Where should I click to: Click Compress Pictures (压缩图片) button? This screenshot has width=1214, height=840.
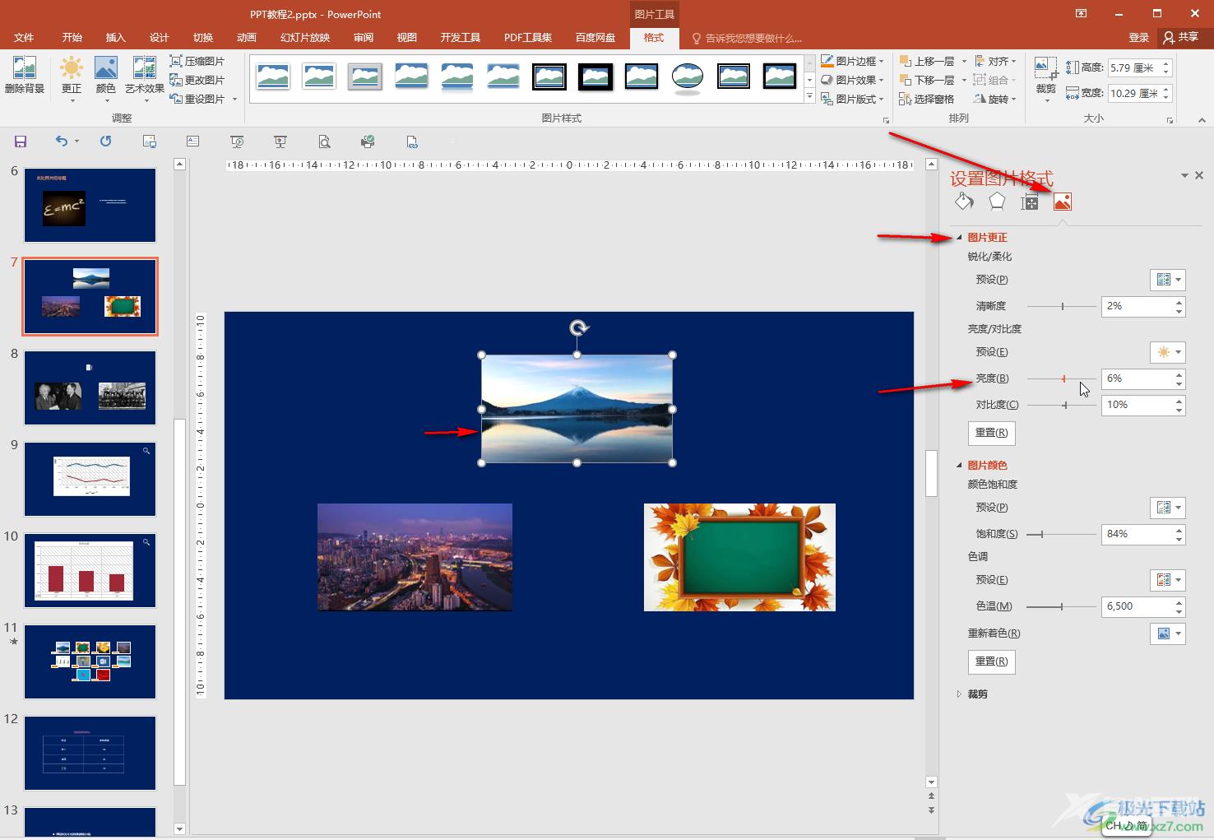(x=197, y=61)
